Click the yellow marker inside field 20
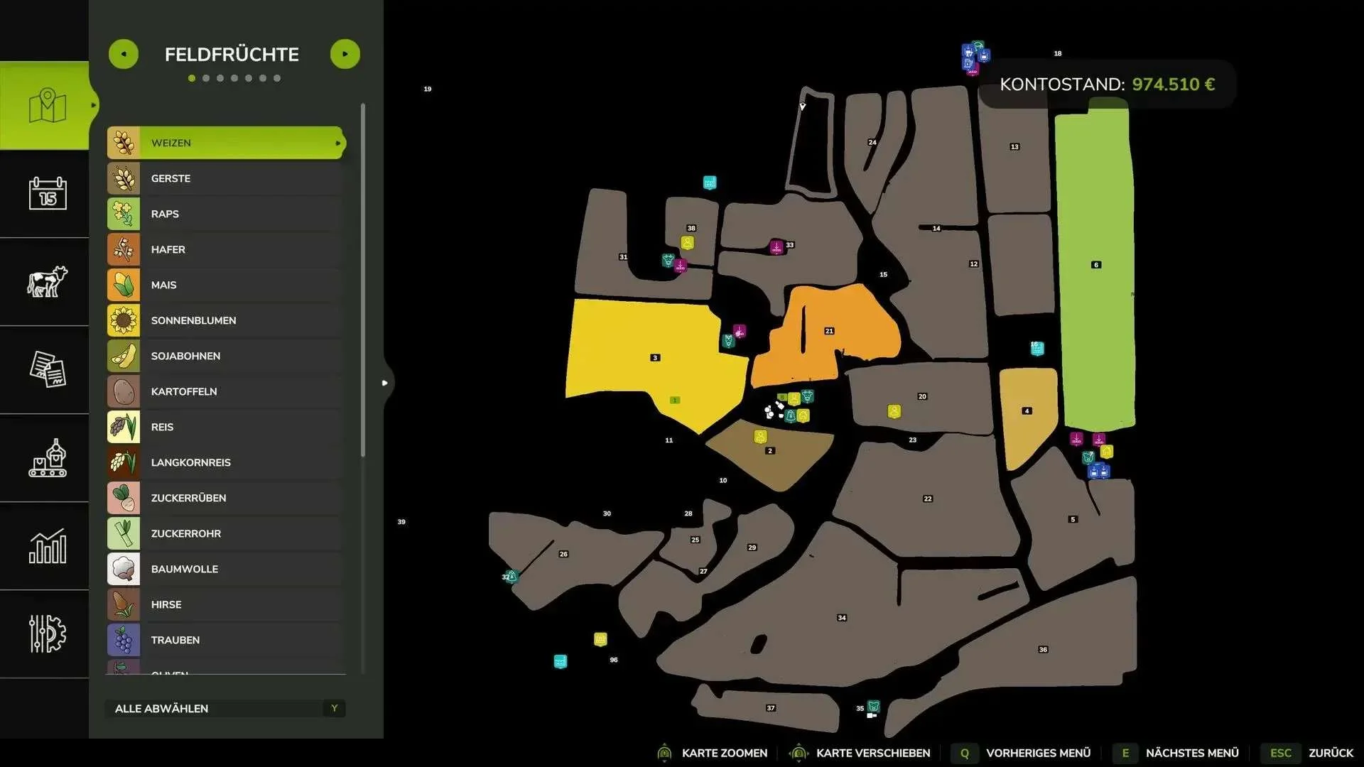This screenshot has width=1364, height=767. [894, 411]
